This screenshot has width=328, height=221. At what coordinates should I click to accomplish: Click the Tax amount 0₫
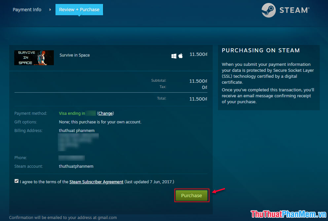pyautogui.click(x=204, y=87)
